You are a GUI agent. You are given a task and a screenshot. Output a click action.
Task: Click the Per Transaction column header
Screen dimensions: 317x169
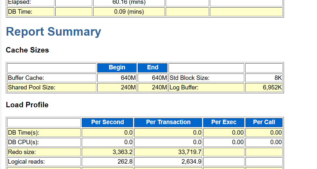point(168,123)
